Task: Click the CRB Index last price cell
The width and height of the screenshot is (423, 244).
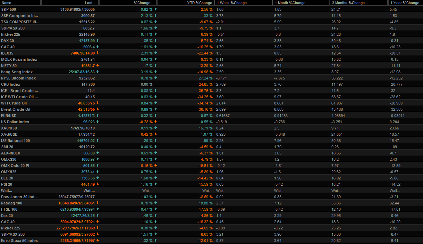Action: pyautogui.click(x=87, y=84)
